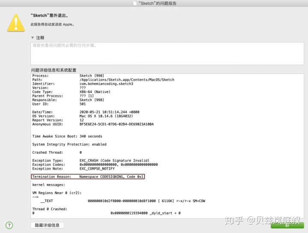Click the Parent Process: ??? [1] line
The image size is (308, 233).
[63, 96]
